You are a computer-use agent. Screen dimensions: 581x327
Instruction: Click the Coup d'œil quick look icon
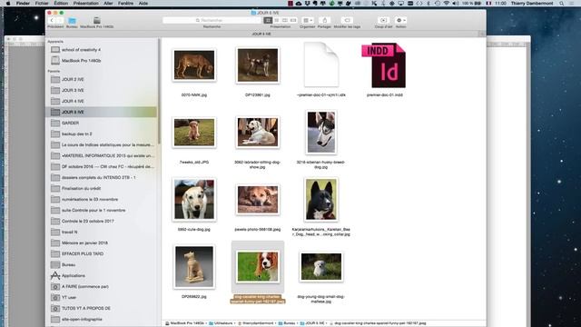pos(383,20)
